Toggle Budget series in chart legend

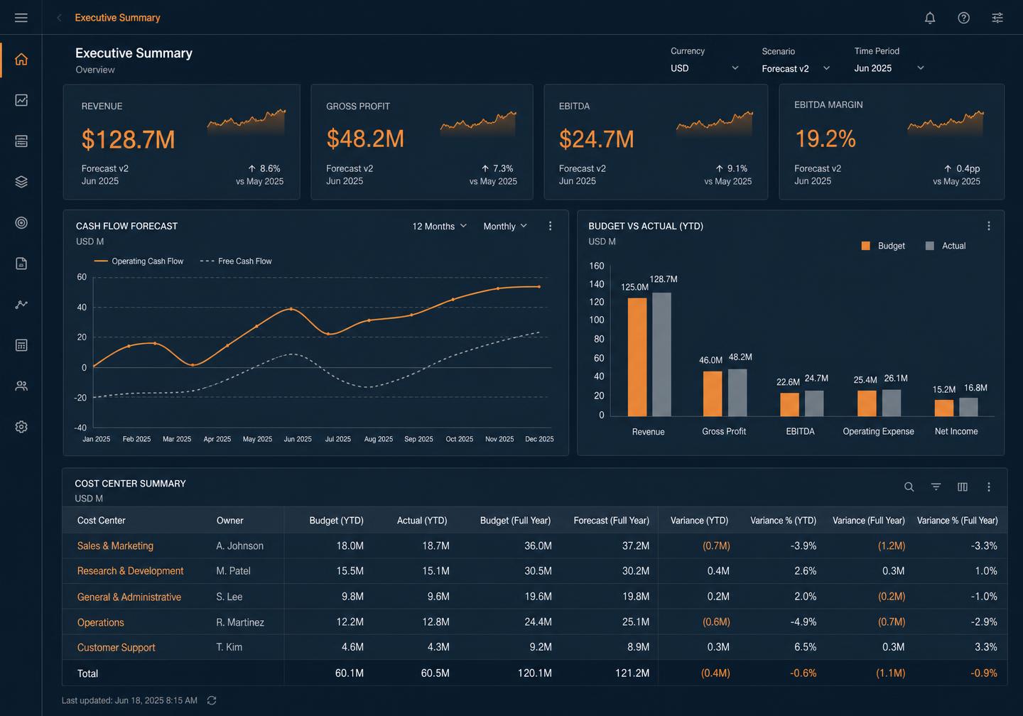883,246
